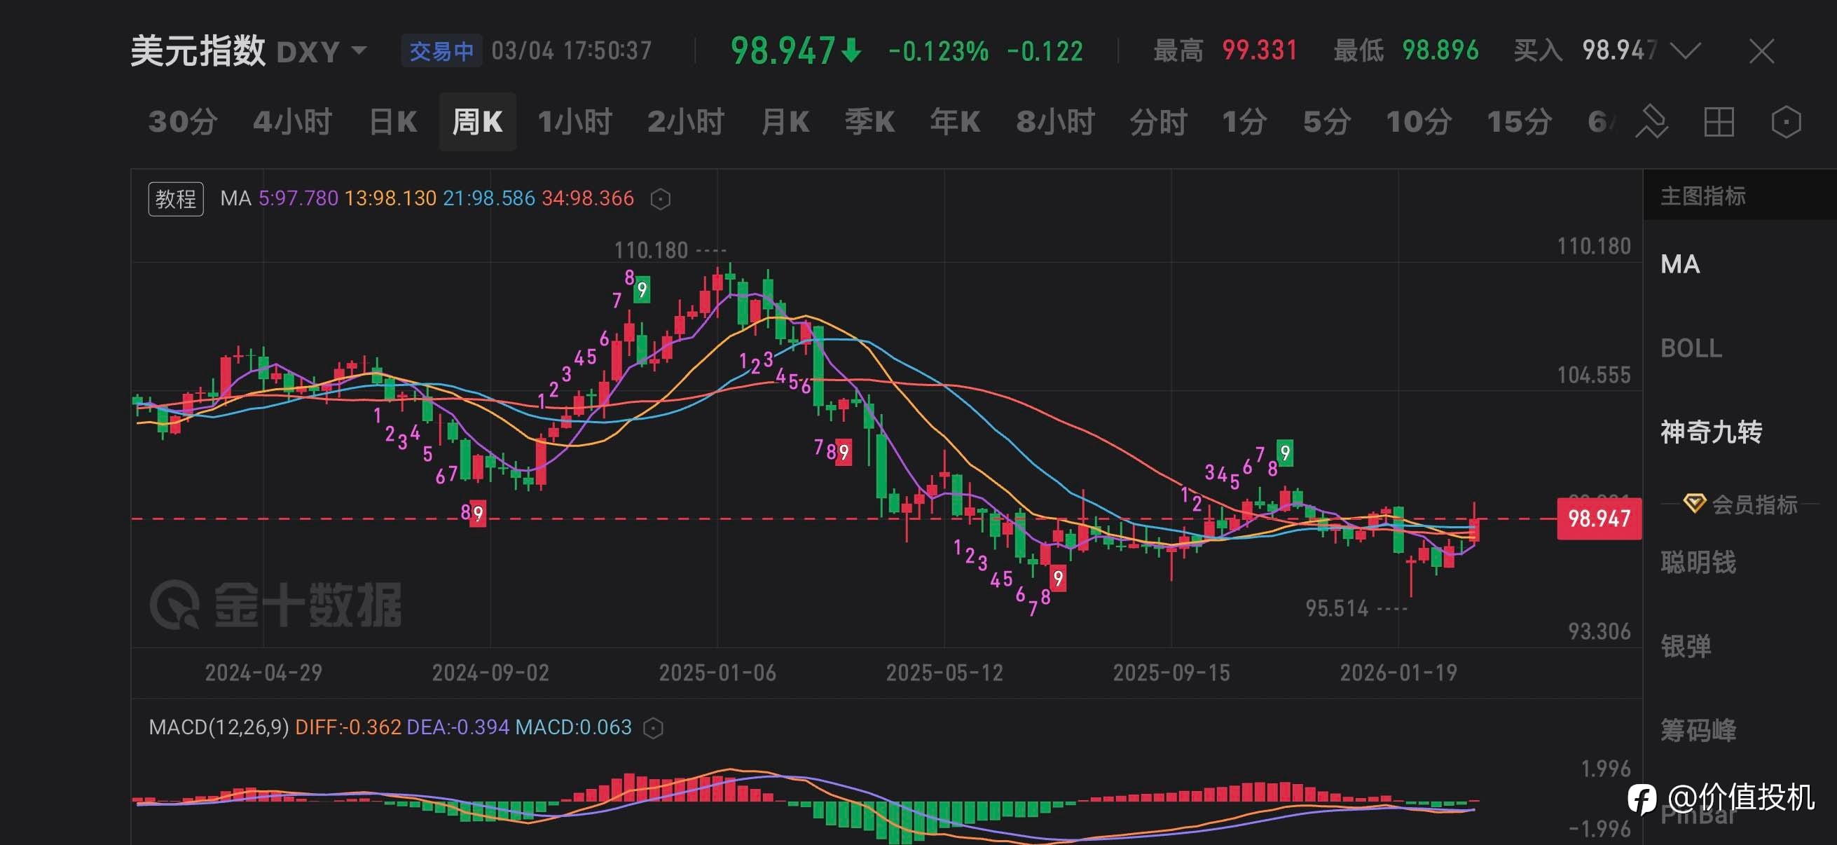Click the 金十数据 watermark logo
1837x845 pixels.
click(x=275, y=605)
